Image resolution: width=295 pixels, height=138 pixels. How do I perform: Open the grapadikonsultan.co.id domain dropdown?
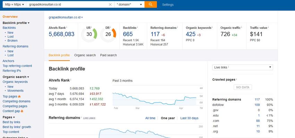(x=66, y=17)
